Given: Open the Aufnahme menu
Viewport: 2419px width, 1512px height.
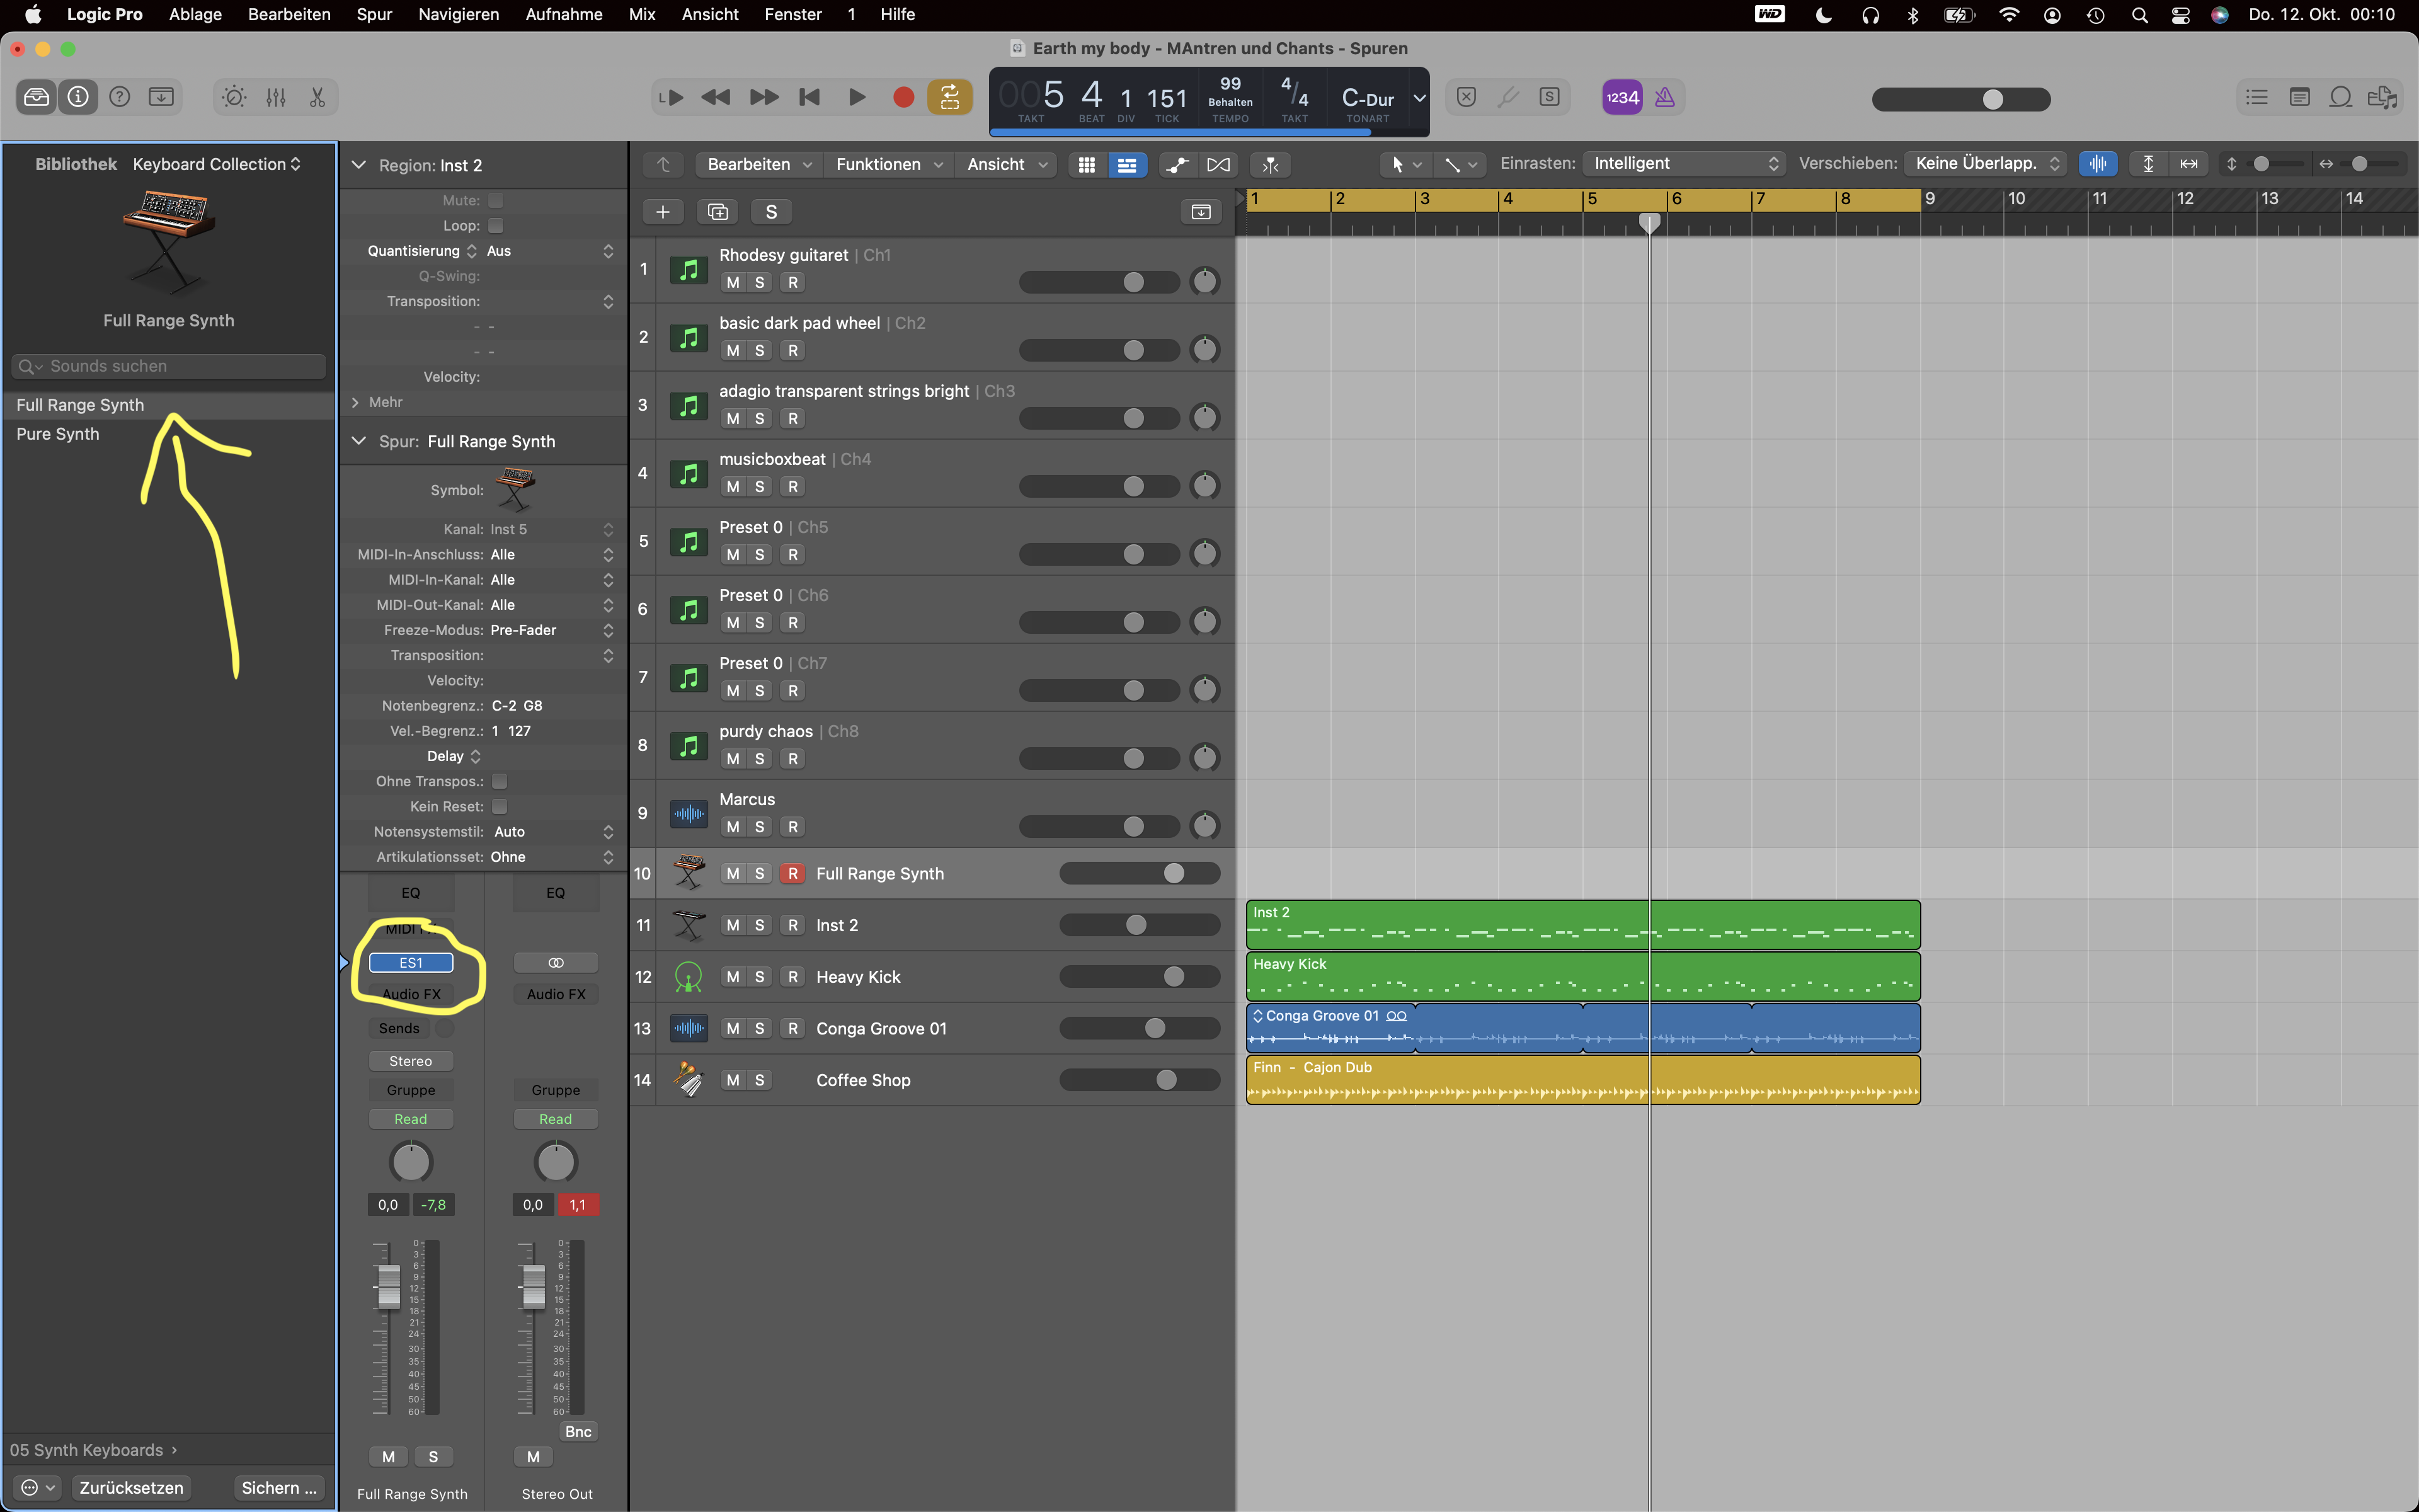Looking at the screenshot, I should [x=564, y=14].
